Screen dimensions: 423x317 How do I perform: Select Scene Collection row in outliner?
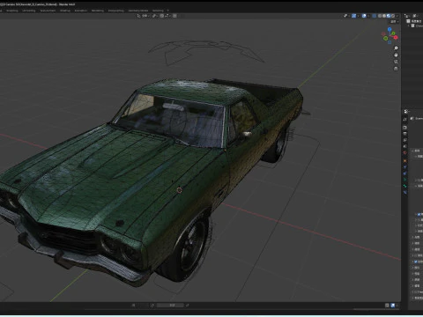point(415,21)
